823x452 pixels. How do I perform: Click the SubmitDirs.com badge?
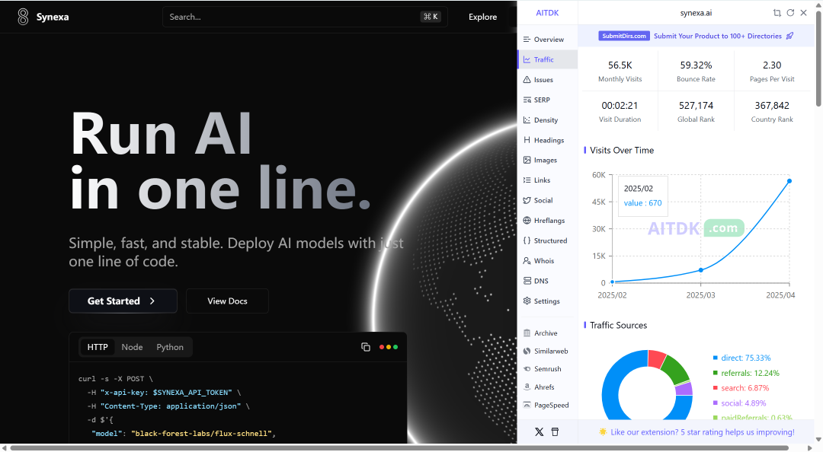(x=624, y=36)
